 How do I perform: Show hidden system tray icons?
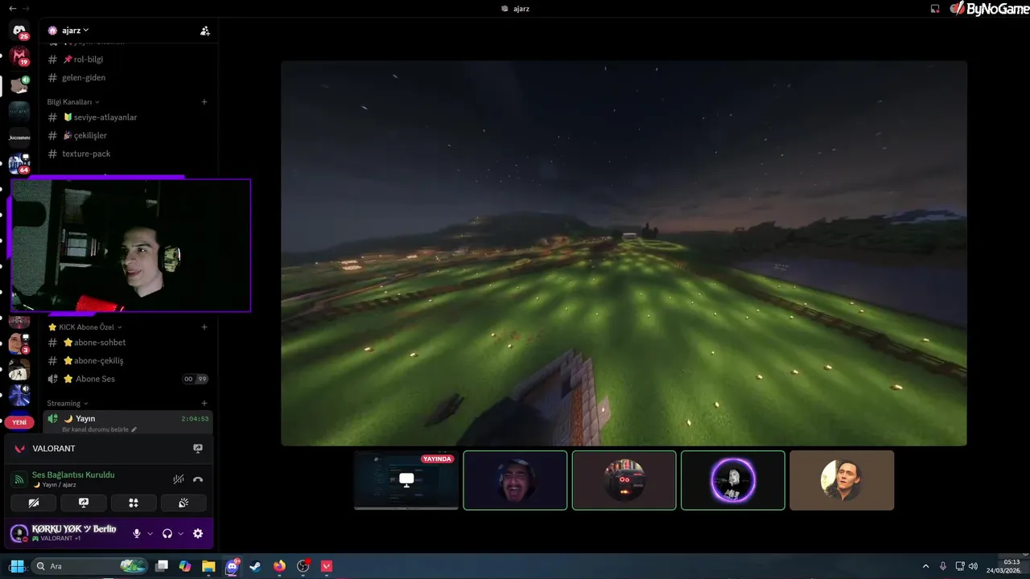(925, 566)
